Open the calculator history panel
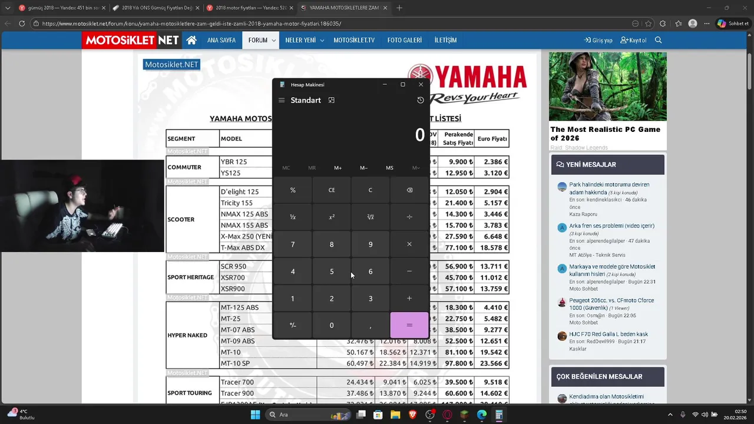Screen dimensions: 754x424 pos(420,100)
